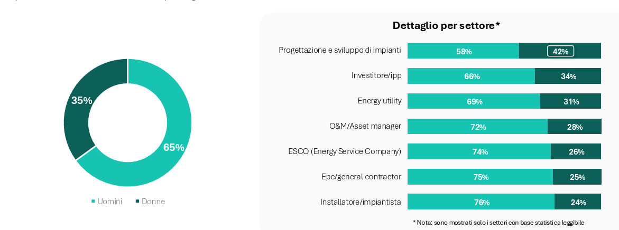The width and height of the screenshot is (619, 230).
Task: Click the 26% ESCO bar segment
Action: (576, 152)
